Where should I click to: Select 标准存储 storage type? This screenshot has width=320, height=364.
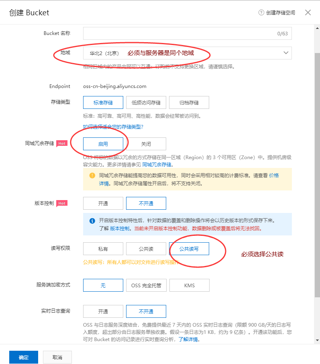coord(103,102)
